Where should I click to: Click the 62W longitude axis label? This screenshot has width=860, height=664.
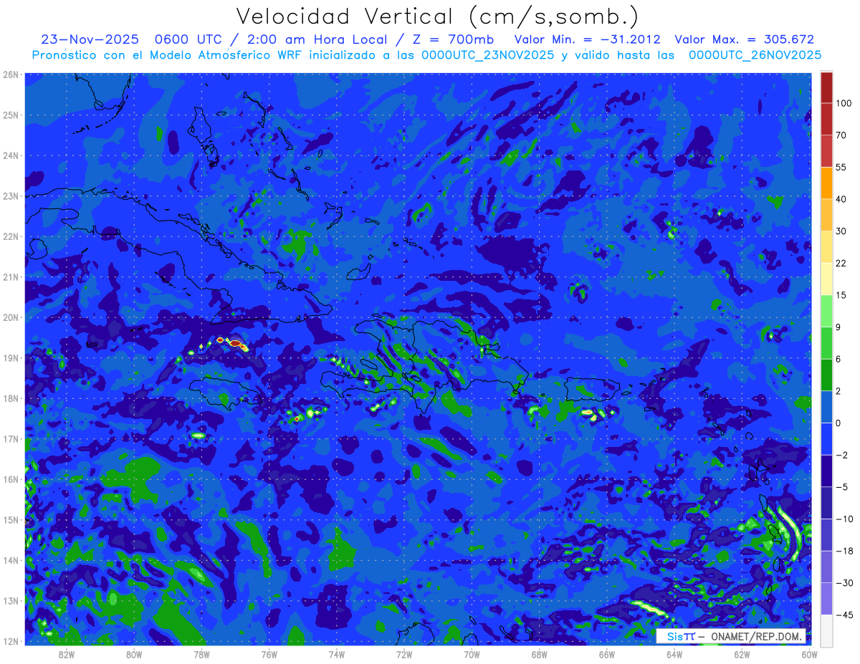[x=742, y=654]
